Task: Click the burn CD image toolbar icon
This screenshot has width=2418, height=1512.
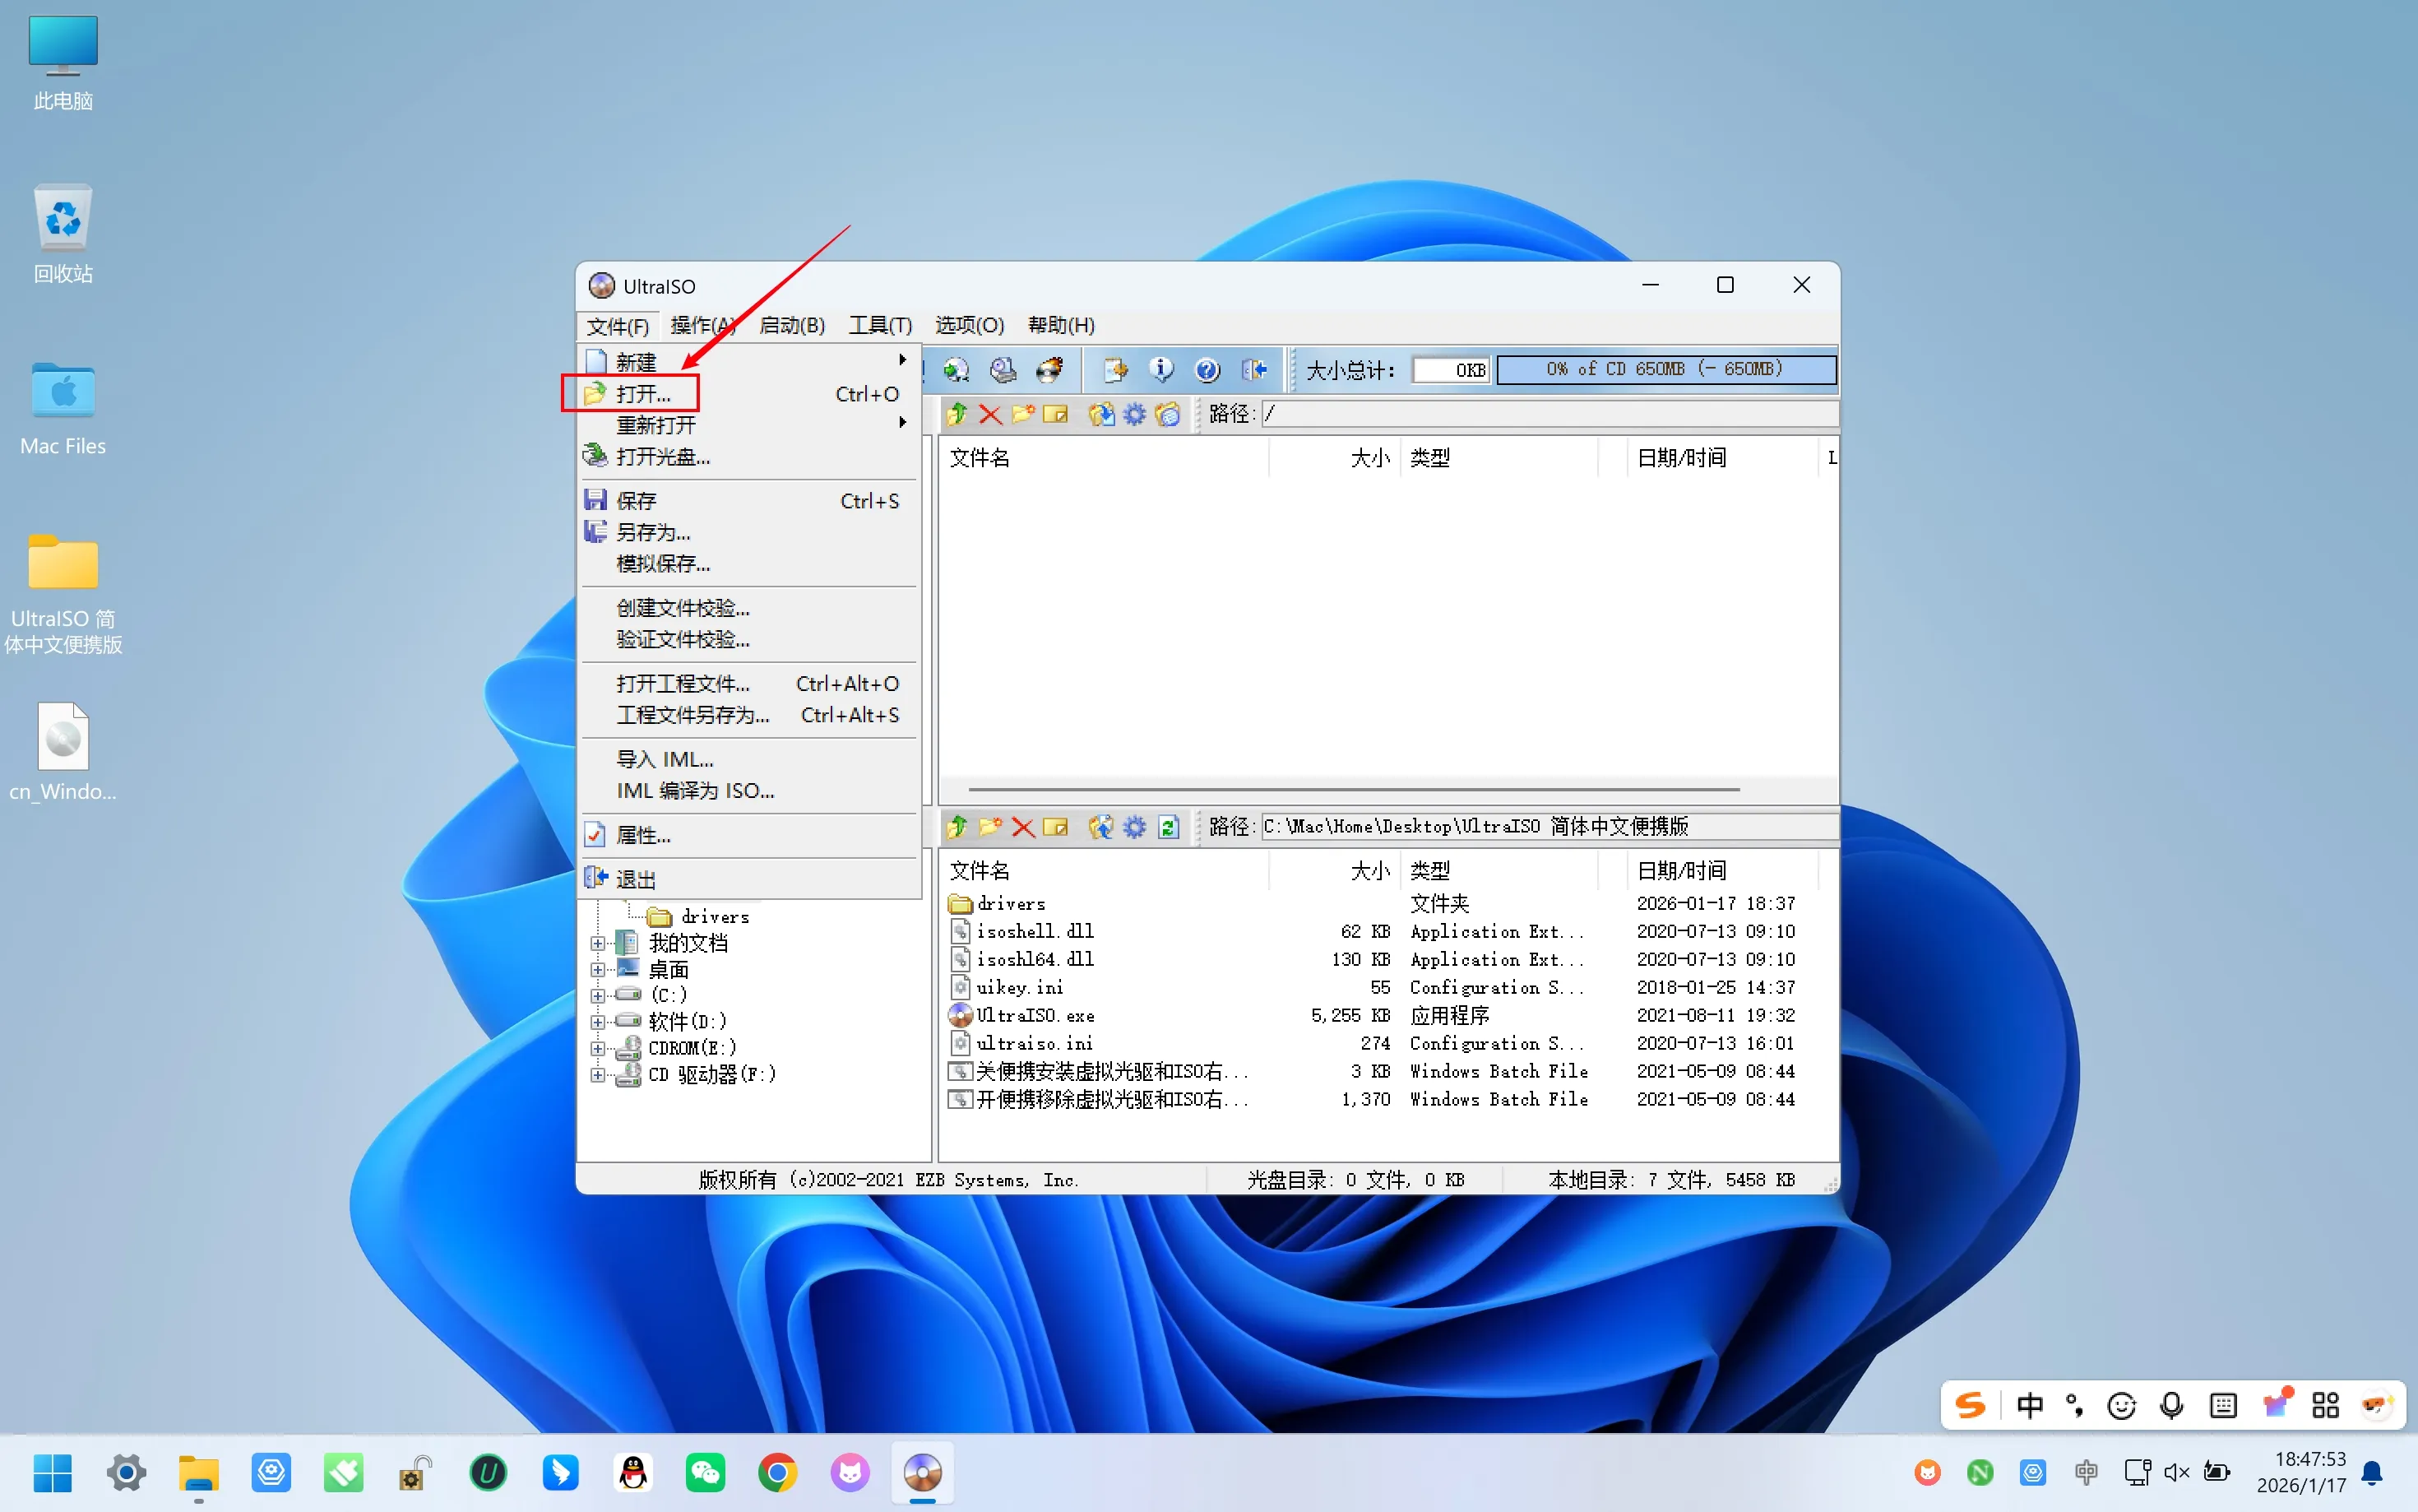Action: coord(1049,370)
